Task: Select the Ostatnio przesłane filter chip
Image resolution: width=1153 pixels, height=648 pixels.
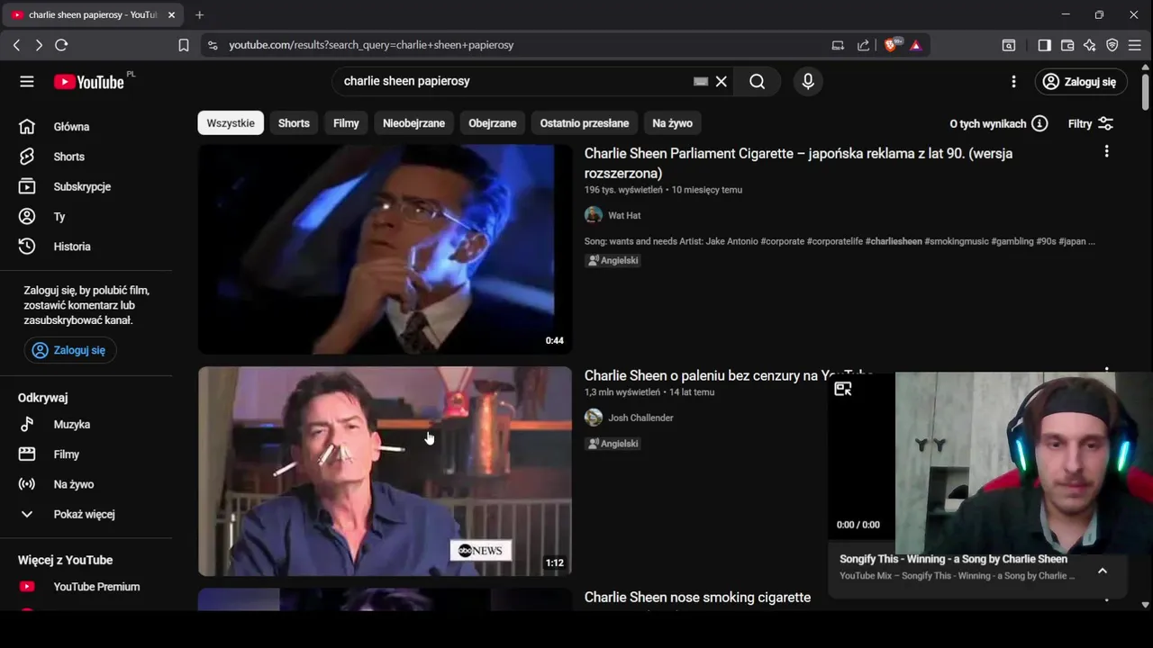Action: pos(585,123)
